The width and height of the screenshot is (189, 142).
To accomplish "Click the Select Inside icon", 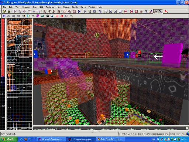I will [59, 11].
